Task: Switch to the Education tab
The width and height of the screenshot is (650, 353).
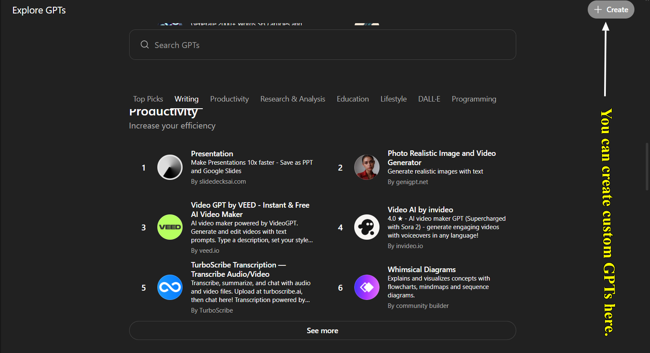Action: [353, 99]
